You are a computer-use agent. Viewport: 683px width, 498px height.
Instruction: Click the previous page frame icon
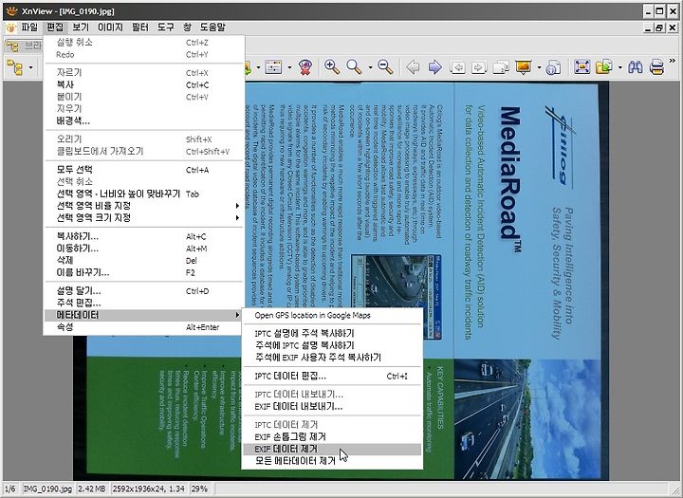point(457,67)
